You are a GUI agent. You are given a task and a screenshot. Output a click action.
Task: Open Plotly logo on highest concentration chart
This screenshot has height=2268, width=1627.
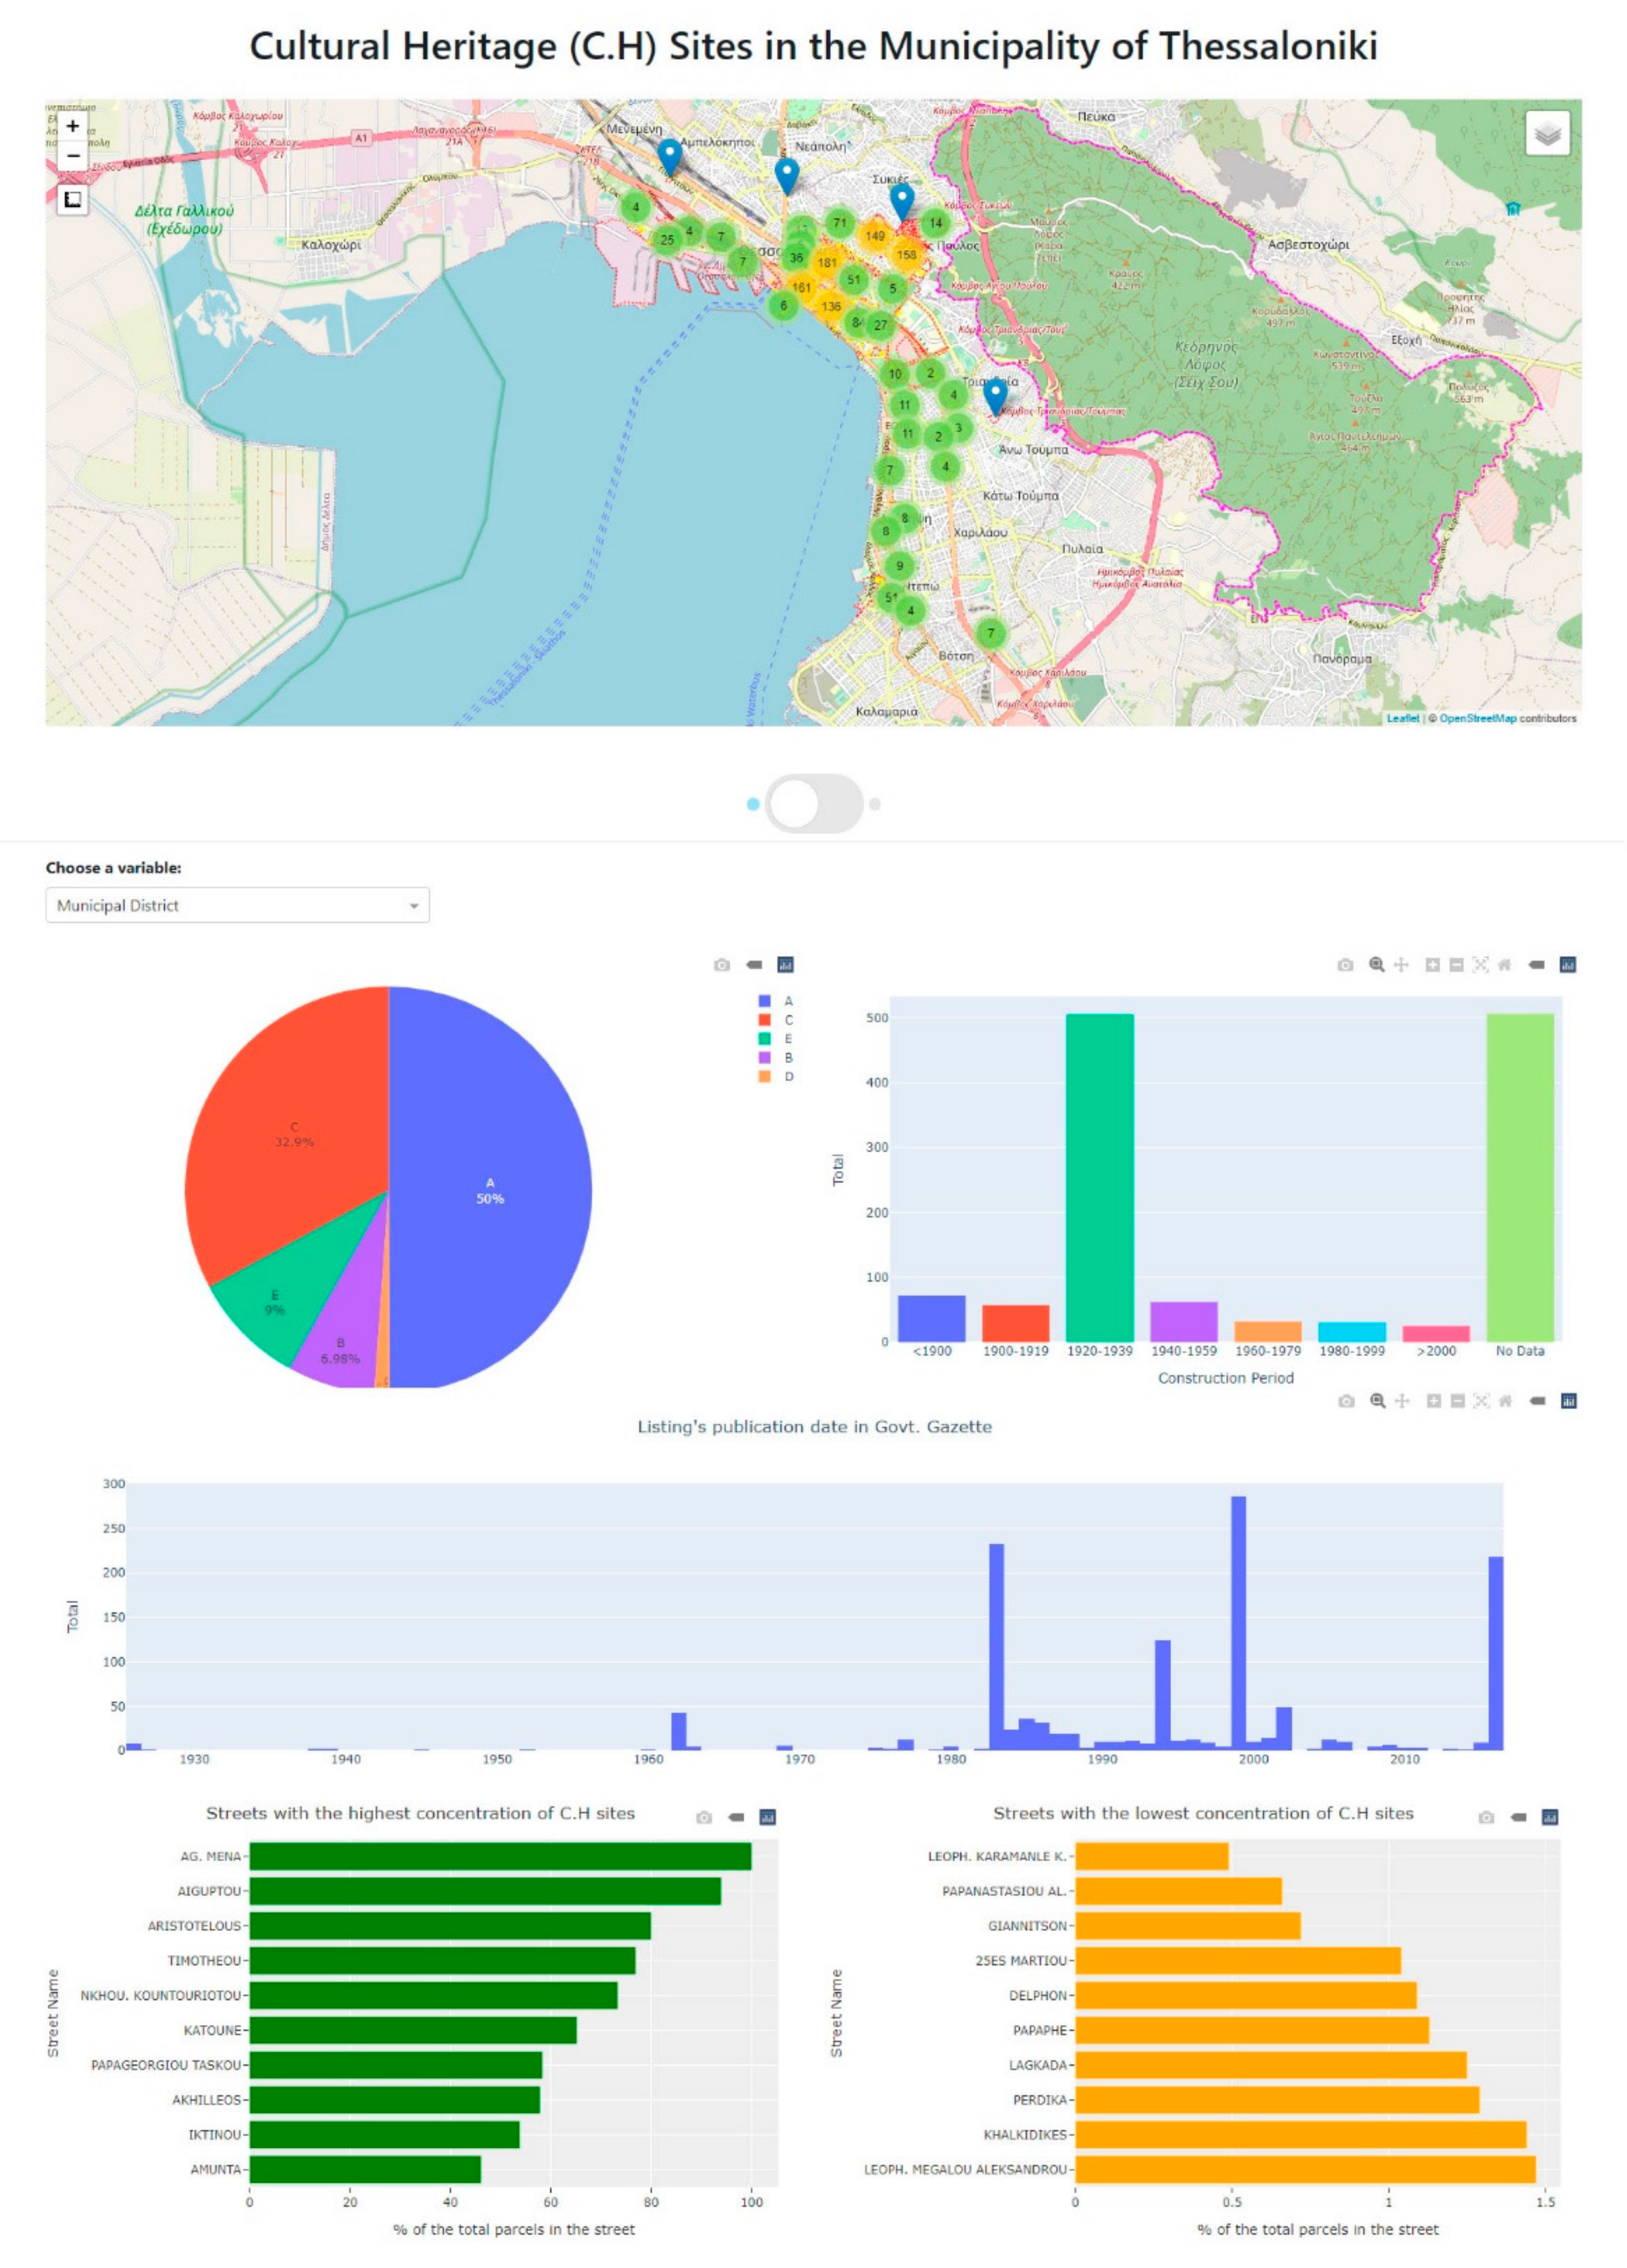tap(768, 1817)
